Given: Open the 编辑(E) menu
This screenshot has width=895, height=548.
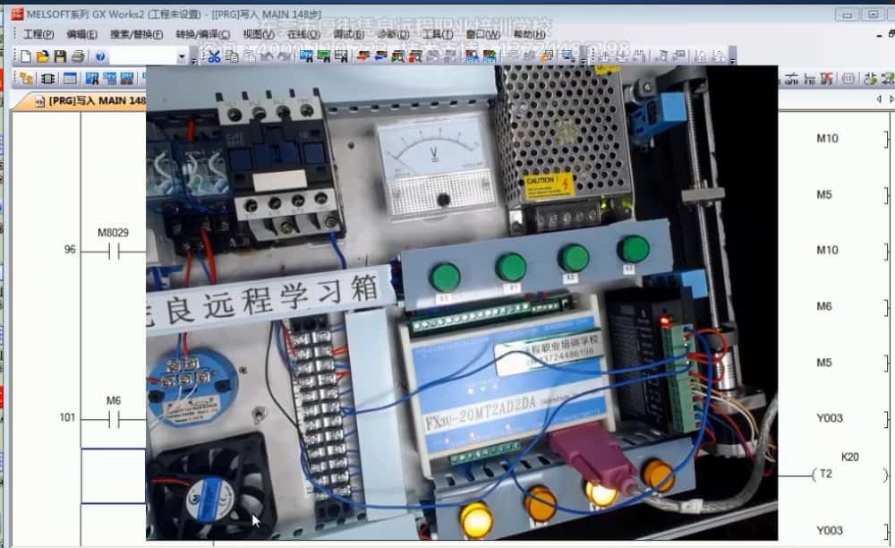Looking at the screenshot, I should [x=82, y=34].
